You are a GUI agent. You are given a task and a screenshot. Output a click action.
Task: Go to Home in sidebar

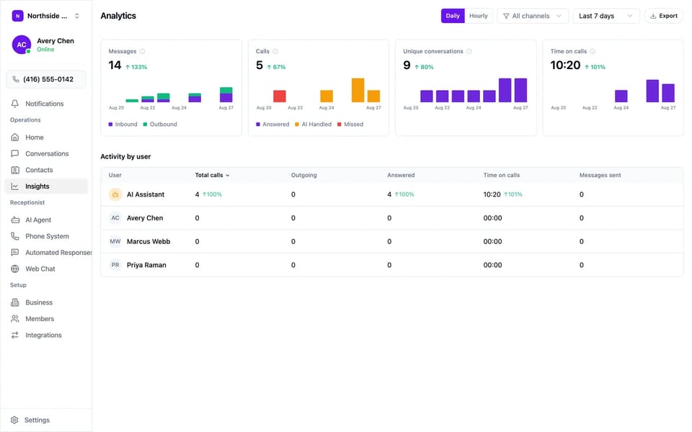pos(46,137)
